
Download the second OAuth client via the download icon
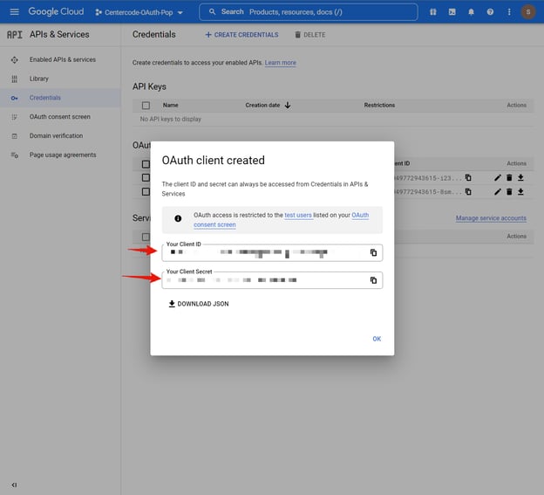pos(520,191)
